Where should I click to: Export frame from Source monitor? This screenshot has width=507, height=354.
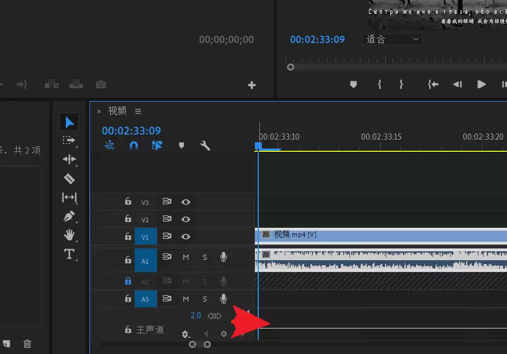[x=101, y=85]
